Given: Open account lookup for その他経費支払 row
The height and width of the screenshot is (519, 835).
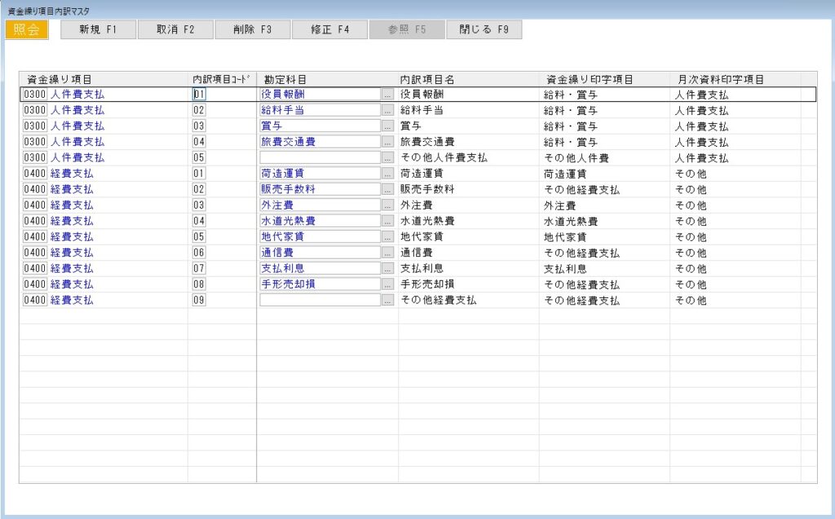Looking at the screenshot, I should click(x=387, y=300).
